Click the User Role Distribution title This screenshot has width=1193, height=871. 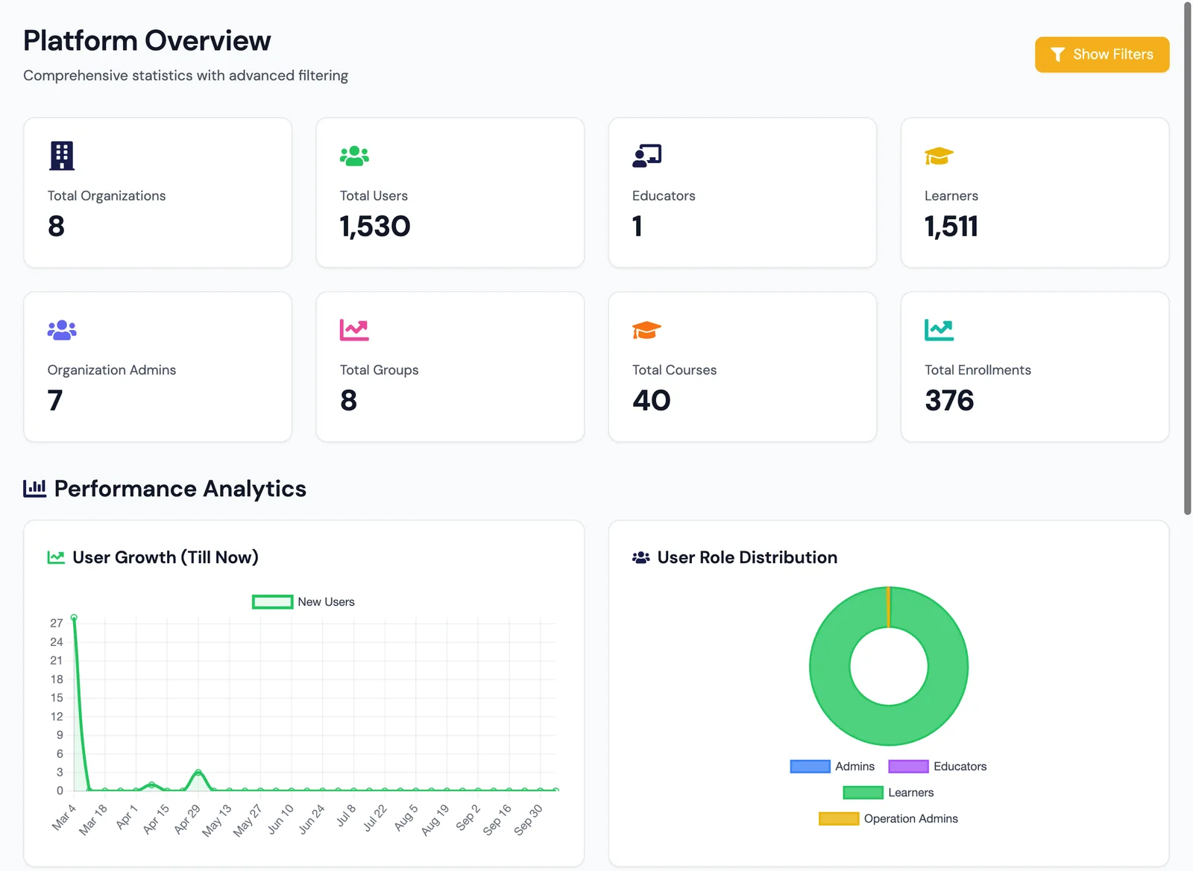[747, 557]
